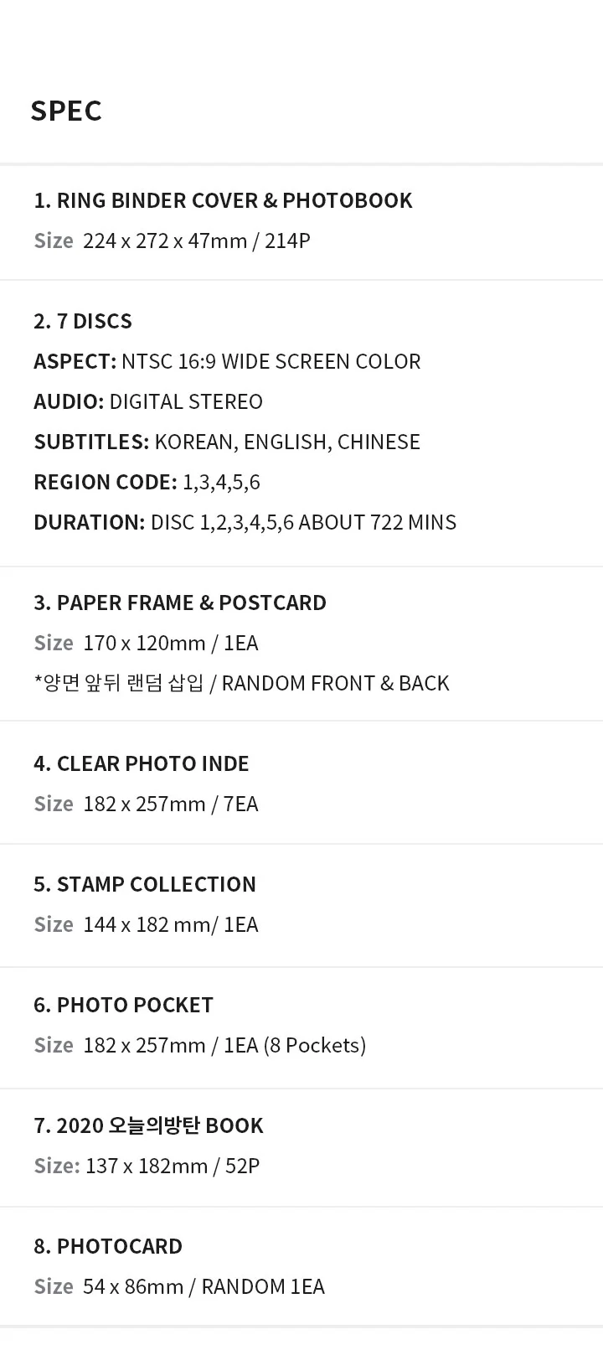Click the 7 DISCS heading
Image resolution: width=603 pixels, height=1345 pixels.
point(83,321)
